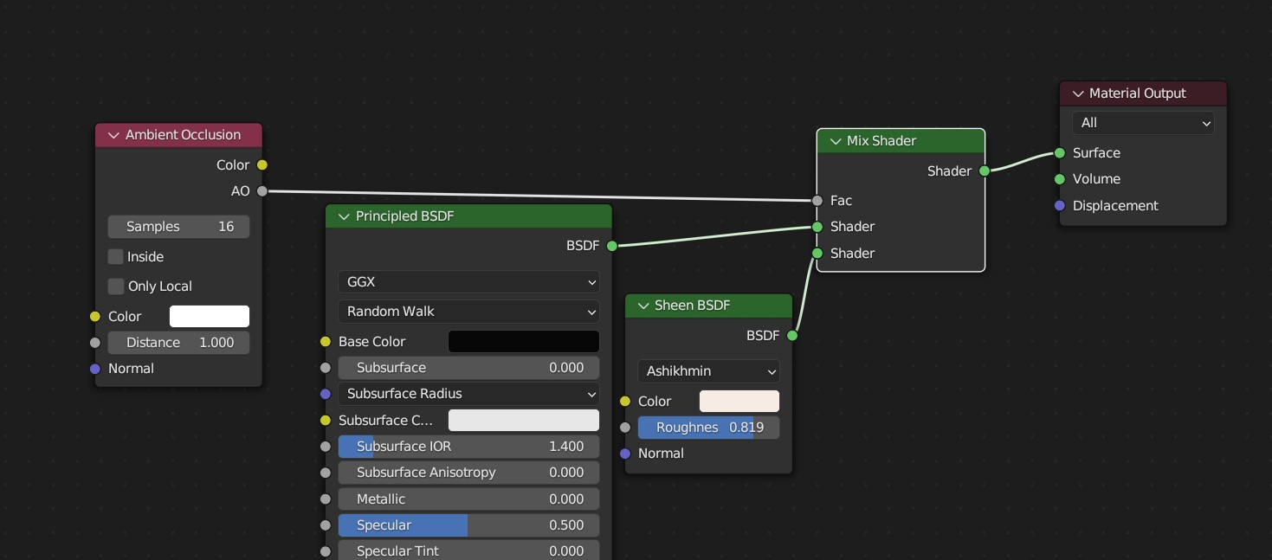Open the All target dropdown in Material Output
Image resolution: width=1272 pixels, height=560 pixels.
1143,123
